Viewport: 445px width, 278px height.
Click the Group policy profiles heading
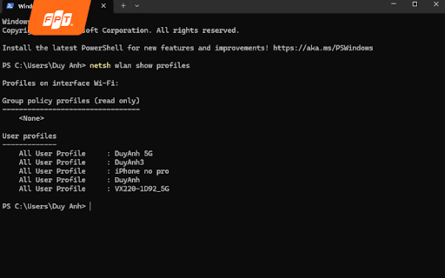coord(71,101)
